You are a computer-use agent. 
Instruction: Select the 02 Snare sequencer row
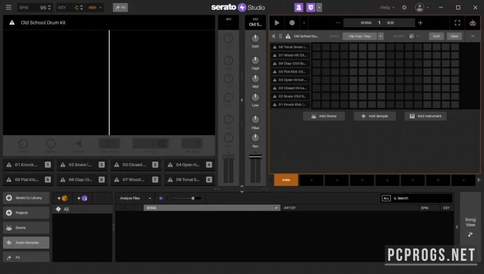[290, 97]
